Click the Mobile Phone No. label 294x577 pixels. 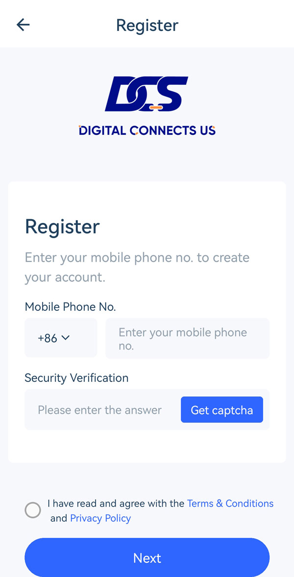pyautogui.click(x=70, y=307)
